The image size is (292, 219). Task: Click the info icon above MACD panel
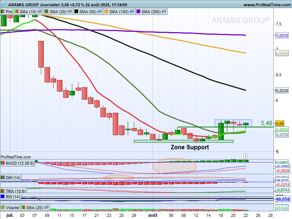click(x=245, y=156)
